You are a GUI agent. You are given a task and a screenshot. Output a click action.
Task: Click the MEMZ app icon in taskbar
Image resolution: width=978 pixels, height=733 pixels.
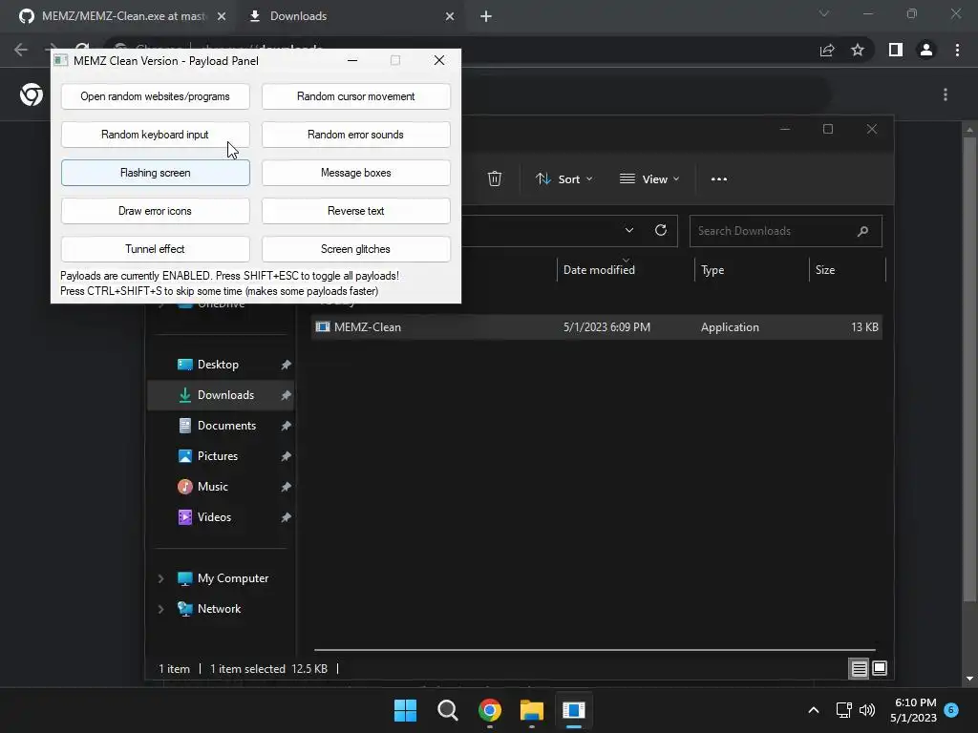tap(574, 710)
